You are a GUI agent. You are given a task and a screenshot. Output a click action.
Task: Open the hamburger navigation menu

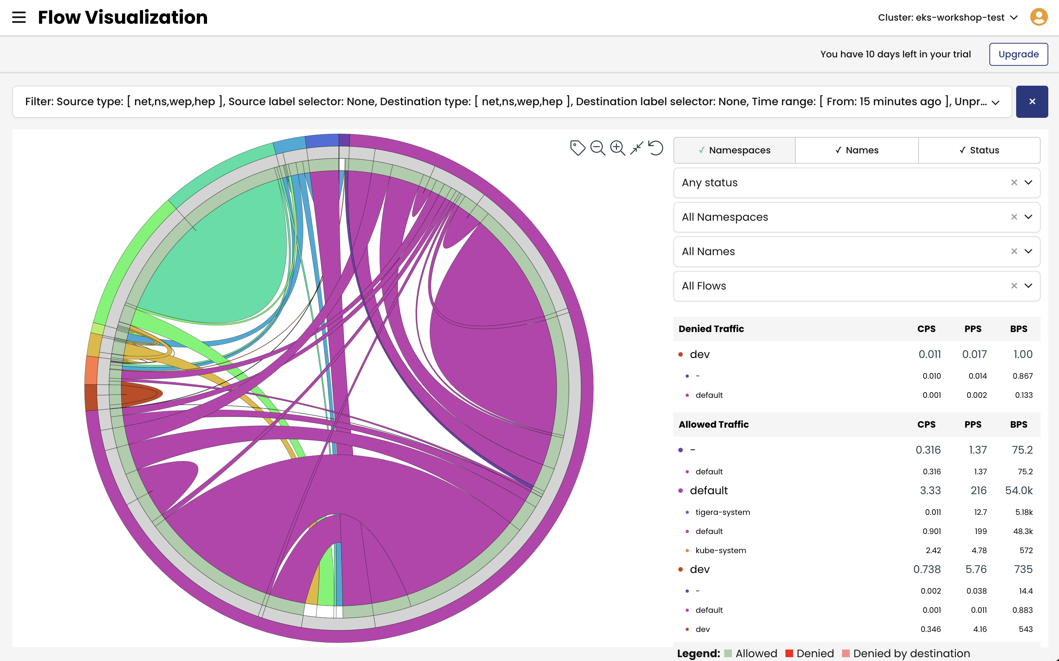click(19, 18)
